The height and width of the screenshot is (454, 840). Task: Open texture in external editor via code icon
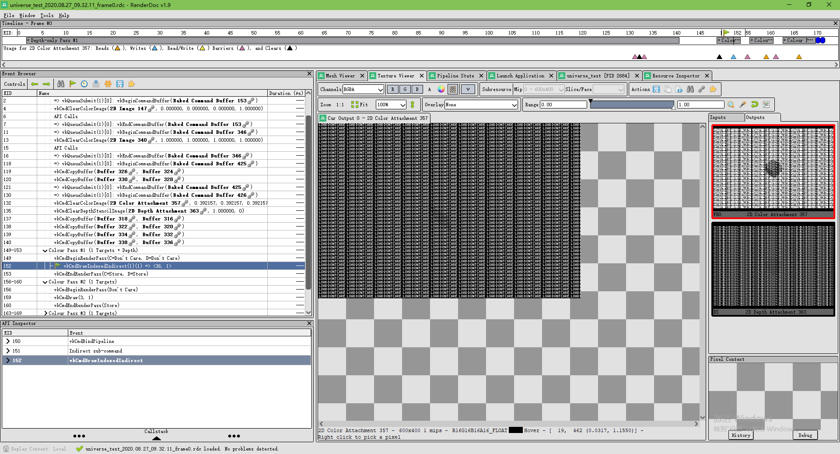point(679,89)
